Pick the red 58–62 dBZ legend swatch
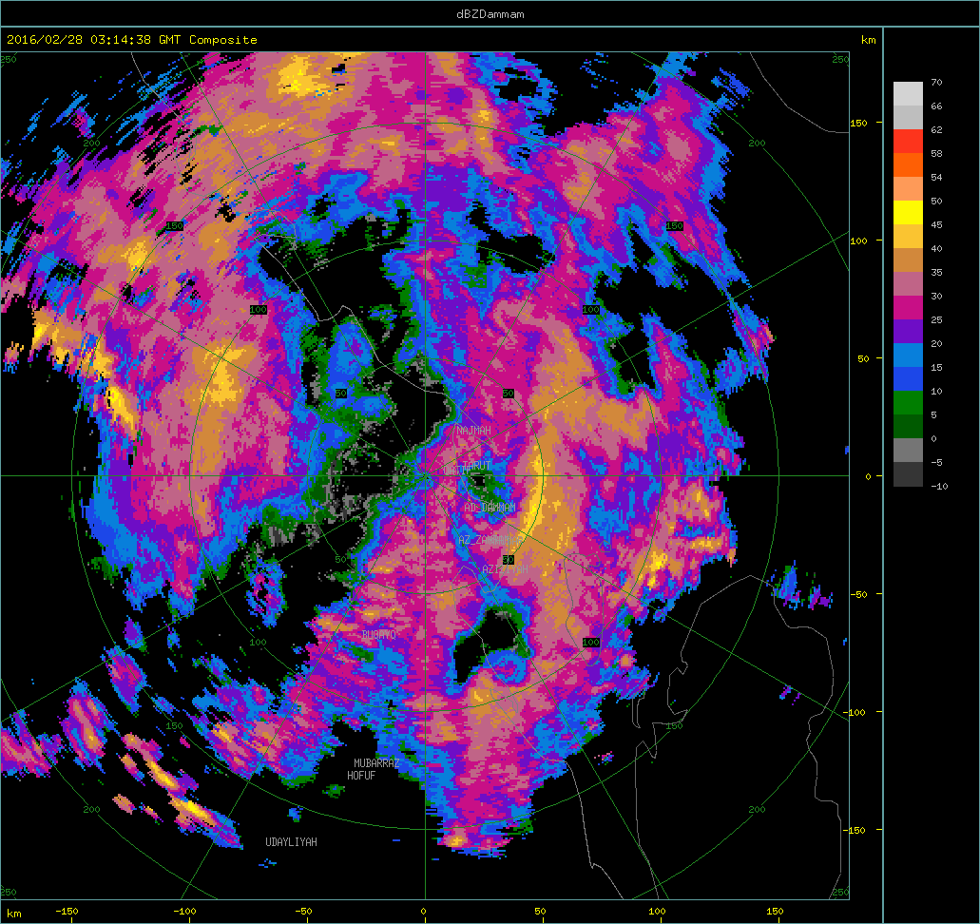980x924 pixels. (x=908, y=142)
